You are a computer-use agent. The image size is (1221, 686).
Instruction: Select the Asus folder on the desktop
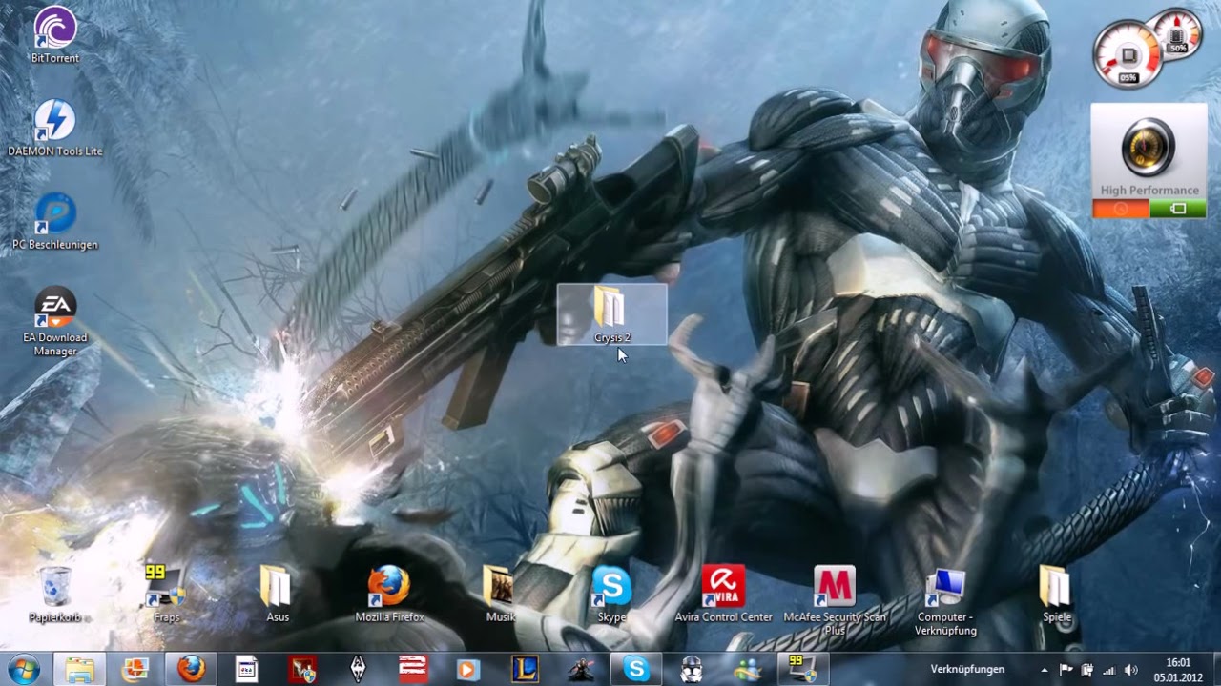278,594
